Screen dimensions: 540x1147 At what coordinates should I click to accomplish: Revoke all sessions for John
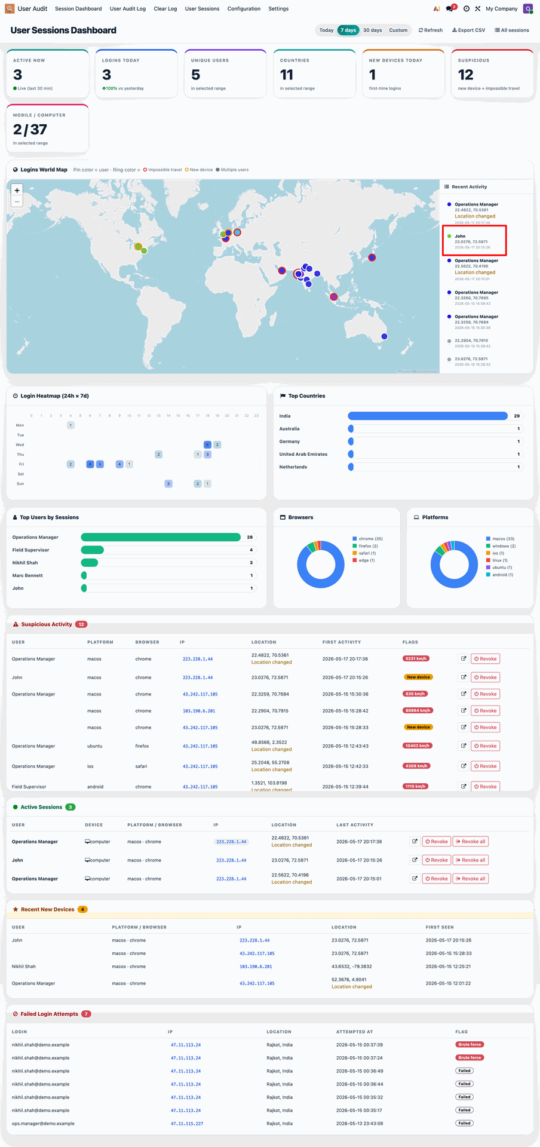(x=471, y=860)
